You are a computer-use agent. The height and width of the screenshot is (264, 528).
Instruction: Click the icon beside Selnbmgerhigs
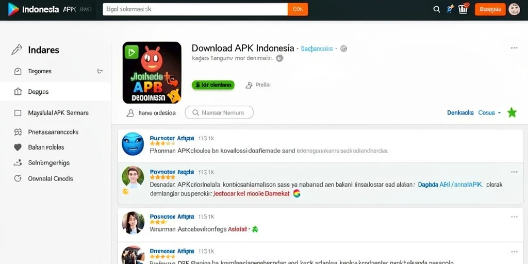click(x=18, y=162)
